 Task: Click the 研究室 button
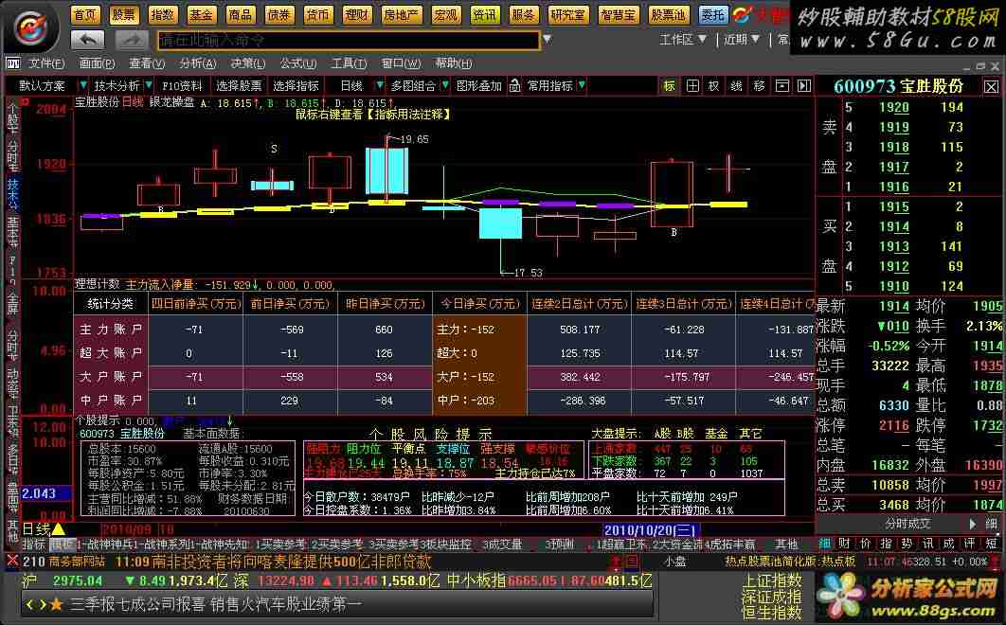tap(567, 14)
